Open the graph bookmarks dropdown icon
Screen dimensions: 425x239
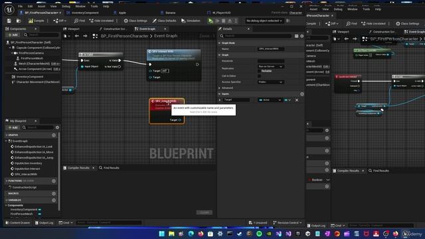66,36
